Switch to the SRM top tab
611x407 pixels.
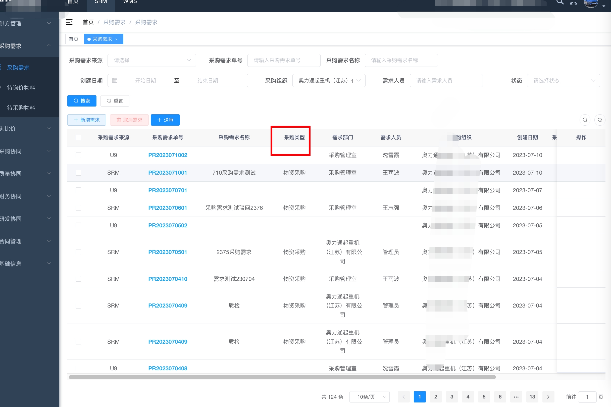(101, 3)
